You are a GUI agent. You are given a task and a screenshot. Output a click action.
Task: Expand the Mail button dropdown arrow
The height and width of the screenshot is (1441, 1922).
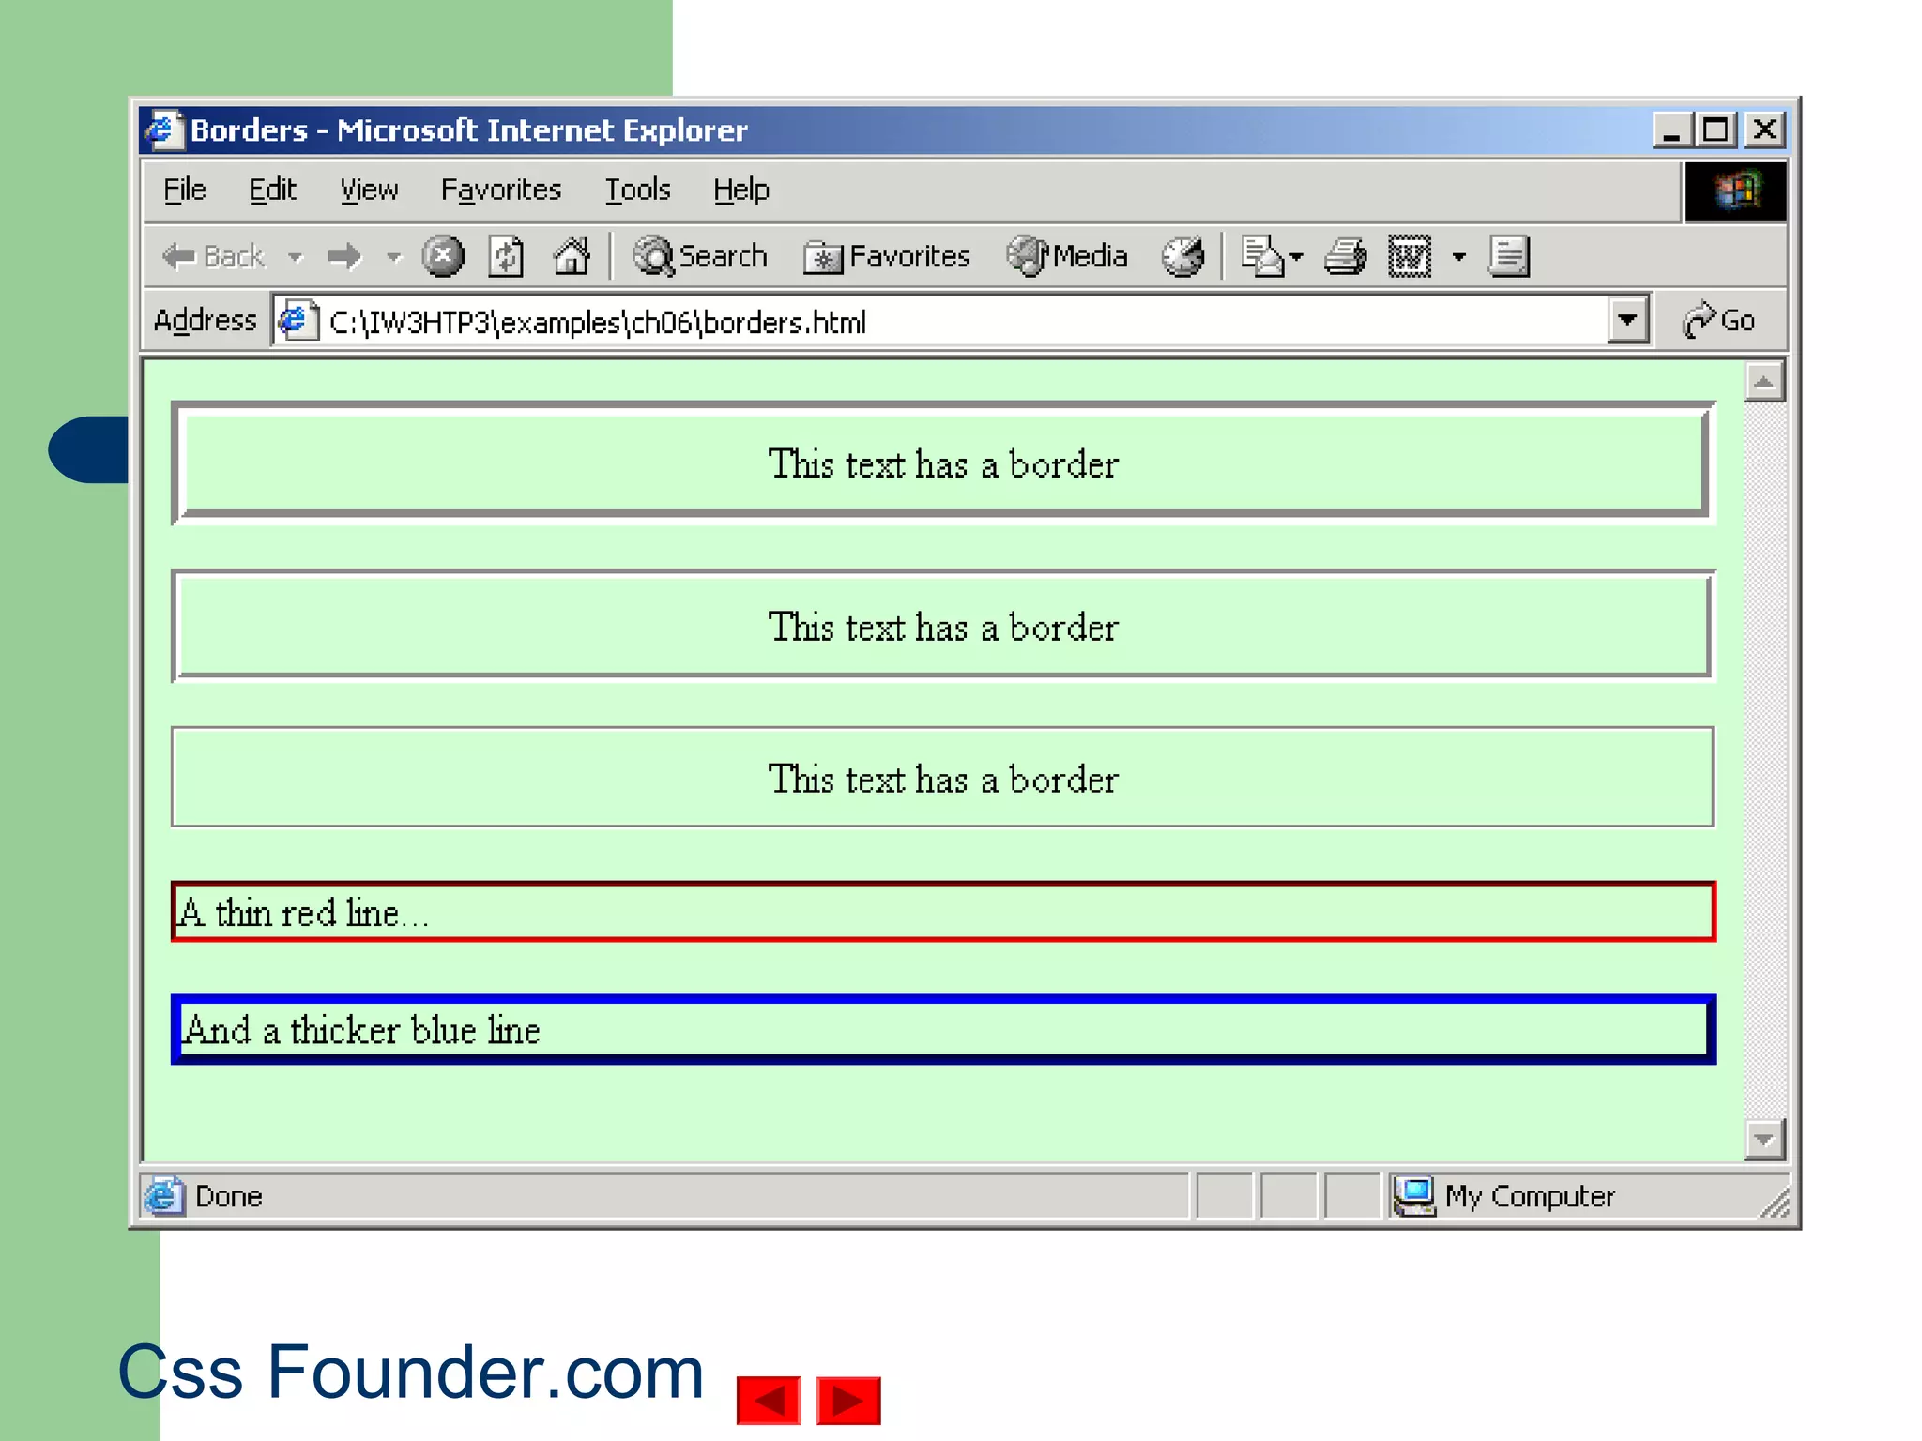(x=1297, y=256)
